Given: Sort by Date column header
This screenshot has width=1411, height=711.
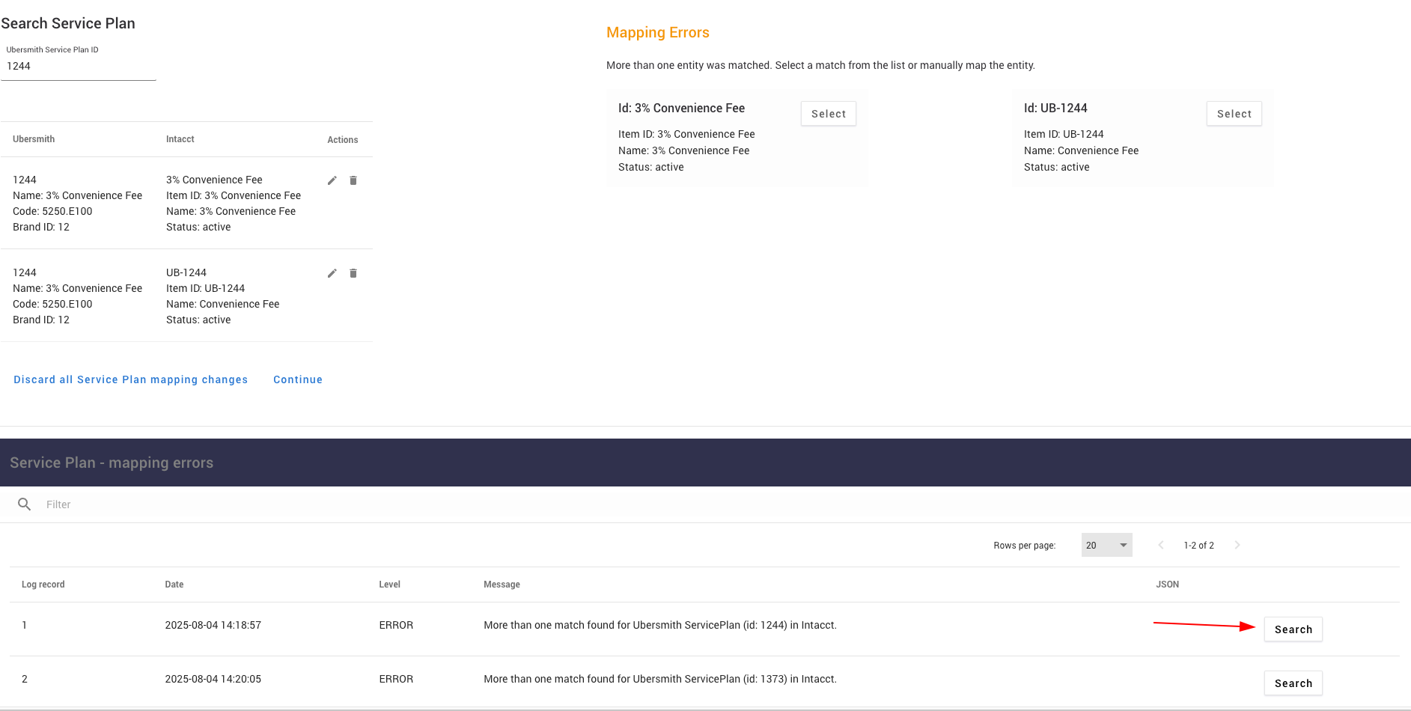Looking at the screenshot, I should (174, 585).
